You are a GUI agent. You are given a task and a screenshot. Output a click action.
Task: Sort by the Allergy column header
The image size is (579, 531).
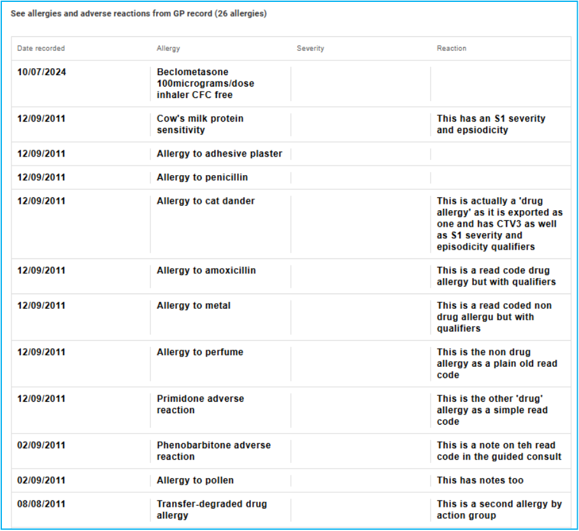(x=168, y=48)
